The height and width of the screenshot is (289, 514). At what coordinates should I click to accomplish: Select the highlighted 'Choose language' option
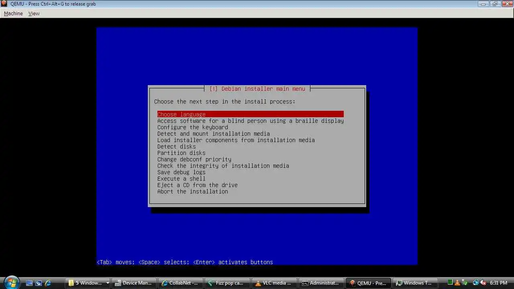click(251, 114)
